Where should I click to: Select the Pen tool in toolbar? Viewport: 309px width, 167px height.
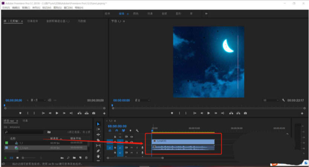[98, 151]
